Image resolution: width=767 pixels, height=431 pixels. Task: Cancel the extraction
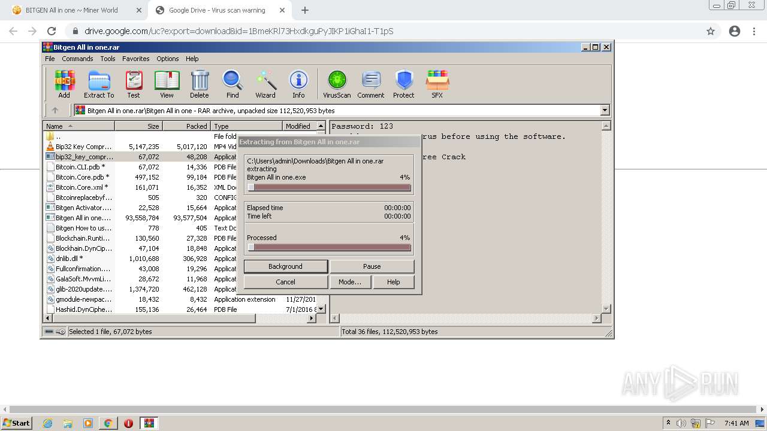pyautogui.click(x=285, y=282)
